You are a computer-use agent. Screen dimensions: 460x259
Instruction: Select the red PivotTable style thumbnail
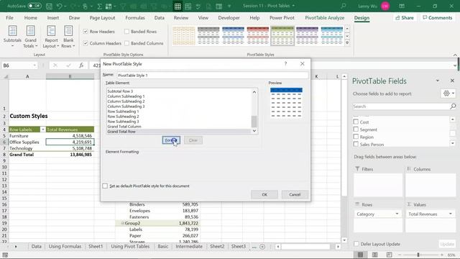click(257, 36)
